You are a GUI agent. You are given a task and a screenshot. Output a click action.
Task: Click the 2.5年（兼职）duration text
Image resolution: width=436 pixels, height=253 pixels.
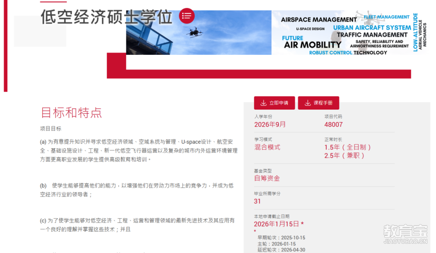pyautogui.click(x=344, y=156)
